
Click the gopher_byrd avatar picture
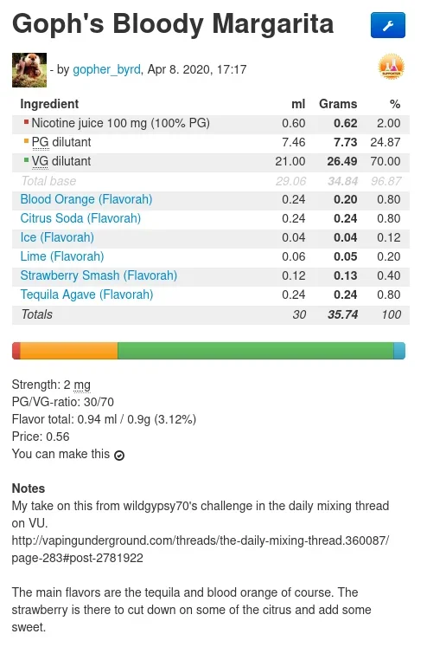click(29, 70)
